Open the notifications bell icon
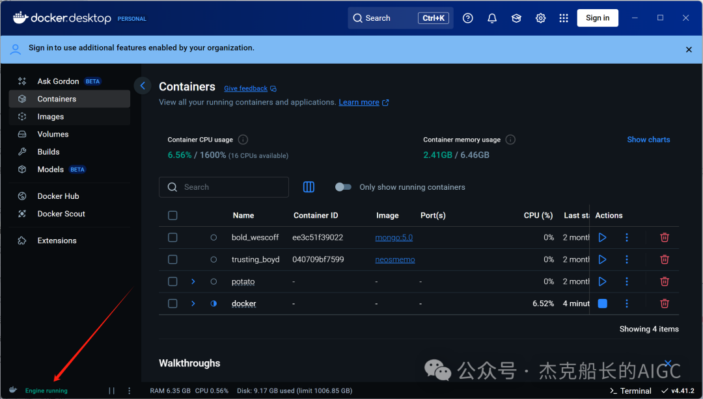Image resolution: width=703 pixels, height=399 pixels. click(492, 18)
